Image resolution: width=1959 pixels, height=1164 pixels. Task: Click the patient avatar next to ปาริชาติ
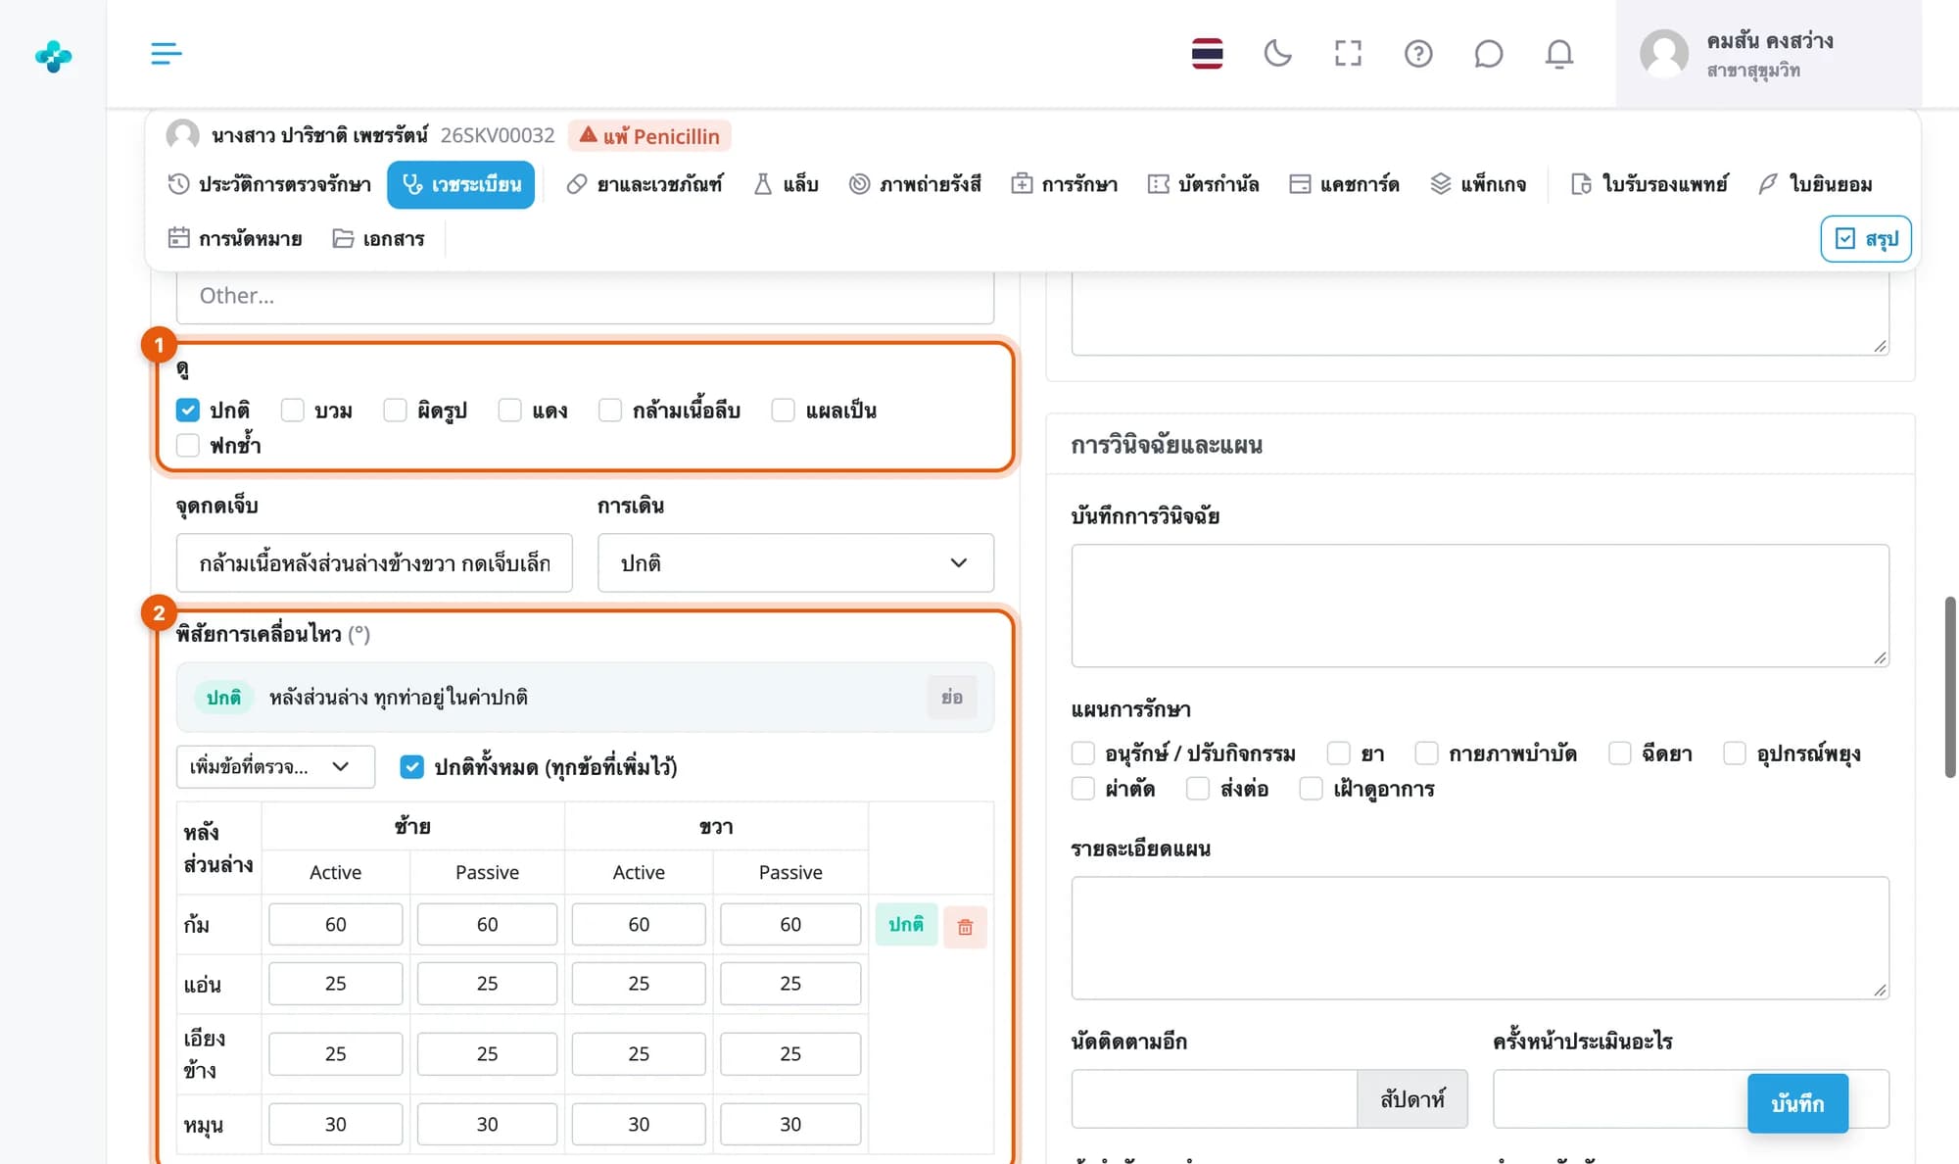tap(182, 134)
